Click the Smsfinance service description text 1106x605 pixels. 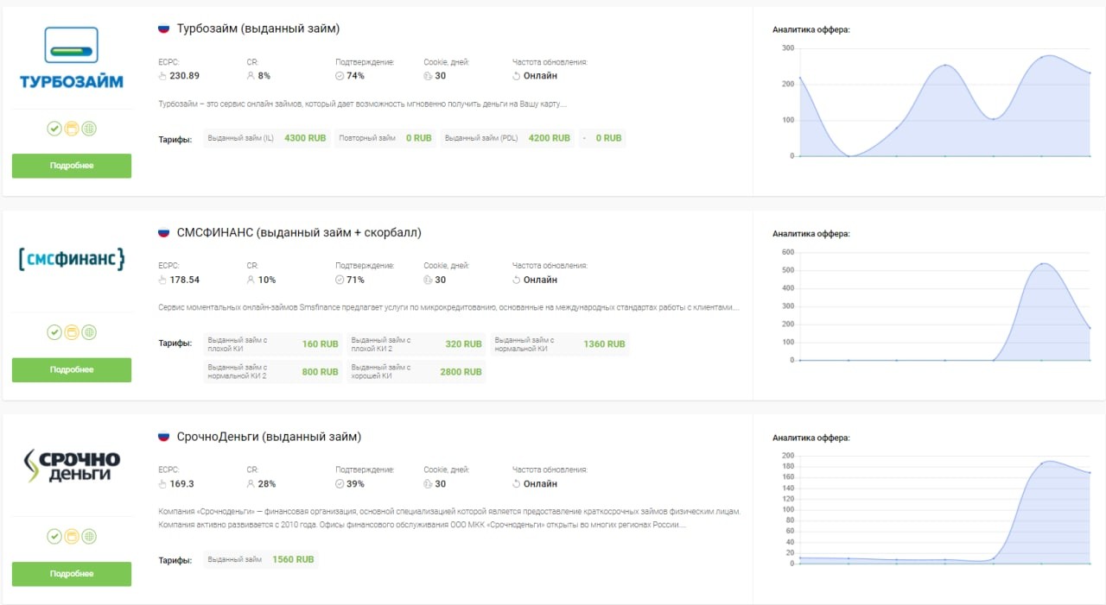(x=448, y=307)
